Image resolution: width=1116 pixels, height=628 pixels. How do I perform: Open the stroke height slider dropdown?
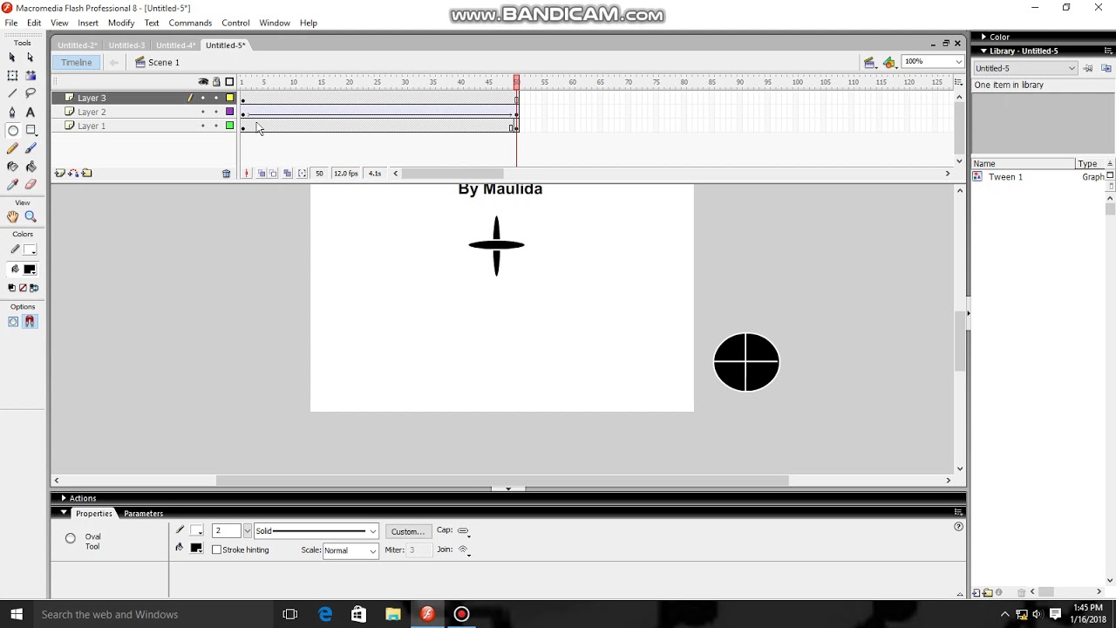tap(248, 531)
